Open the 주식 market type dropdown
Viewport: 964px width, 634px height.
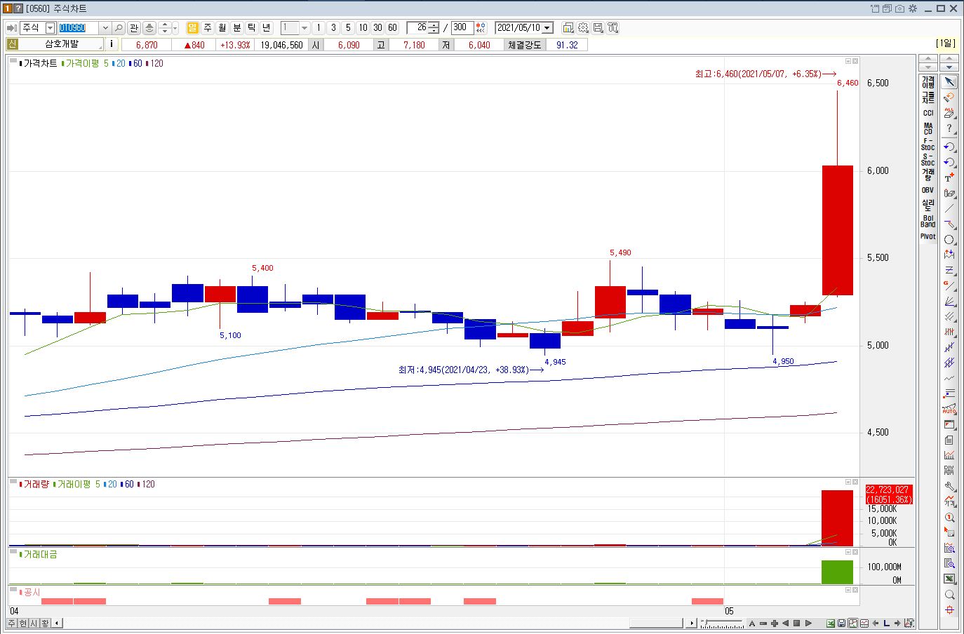[x=50, y=28]
